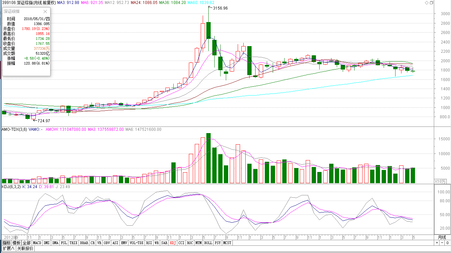Switch indicator to VR
Image resolution: width=451 pixels, height=253 pixels.
click(x=99, y=243)
